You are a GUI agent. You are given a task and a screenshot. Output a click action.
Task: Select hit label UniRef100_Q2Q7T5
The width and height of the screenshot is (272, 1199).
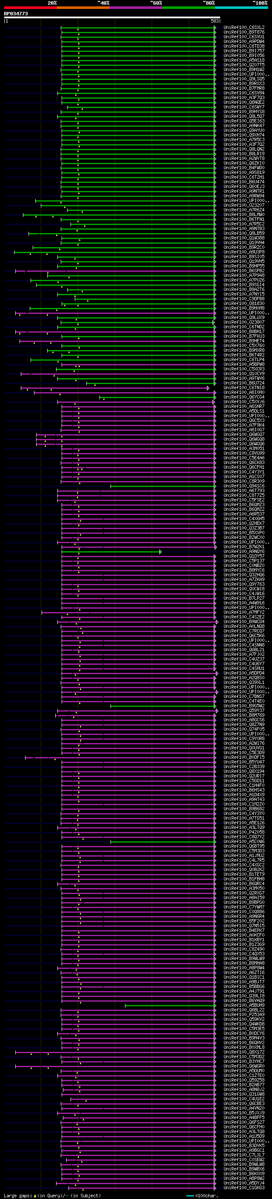(244, 65)
